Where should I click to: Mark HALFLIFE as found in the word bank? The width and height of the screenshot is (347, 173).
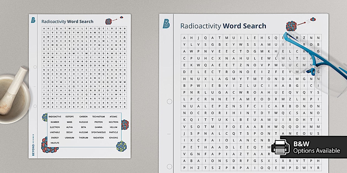click(x=55, y=143)
